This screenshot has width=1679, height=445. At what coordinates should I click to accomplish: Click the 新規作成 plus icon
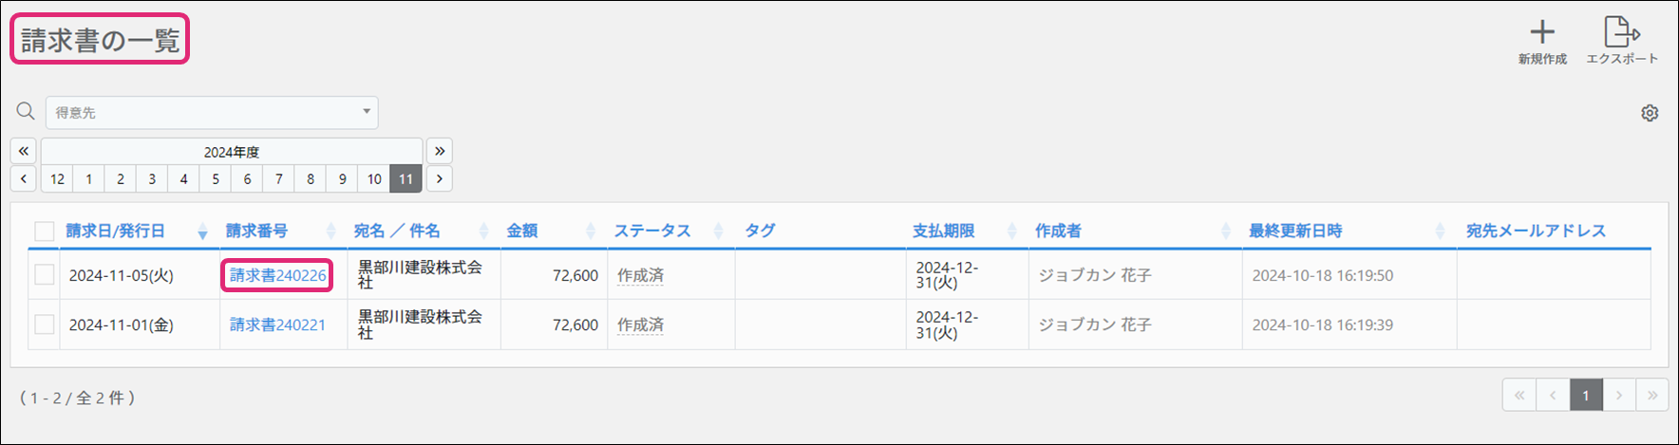click(x=1542, y=33)
